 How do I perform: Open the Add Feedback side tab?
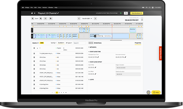pyautogui.click(x=160, y=53)
